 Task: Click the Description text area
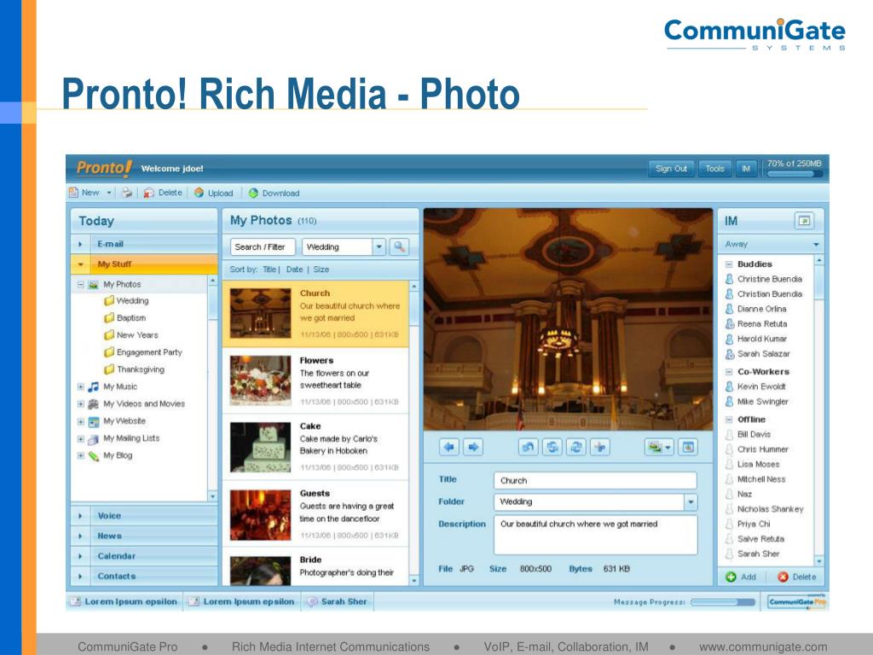[x=595, y=535]
